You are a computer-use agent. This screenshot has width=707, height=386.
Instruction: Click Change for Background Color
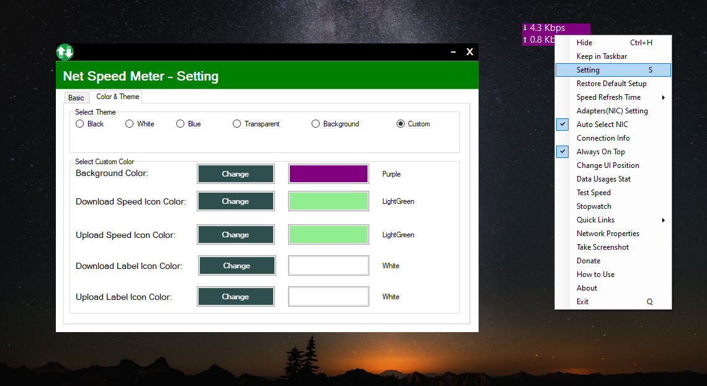(x=236, y=173)
